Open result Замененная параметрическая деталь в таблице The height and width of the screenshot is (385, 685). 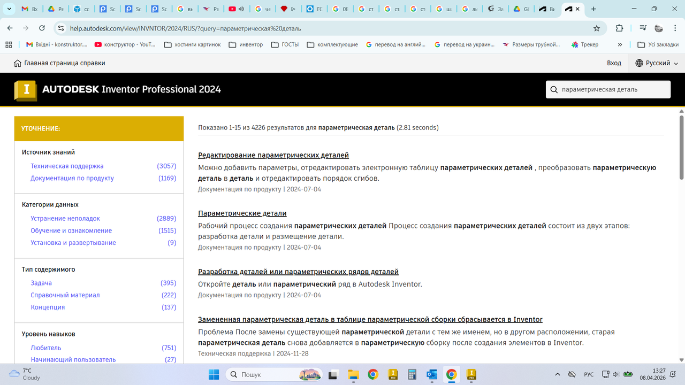(x=370, y=319)
